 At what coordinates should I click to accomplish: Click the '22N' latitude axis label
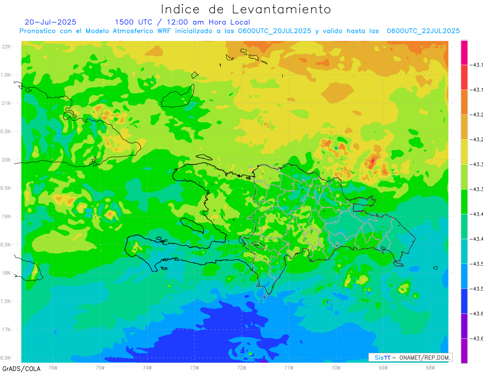(x=7, y=47)
